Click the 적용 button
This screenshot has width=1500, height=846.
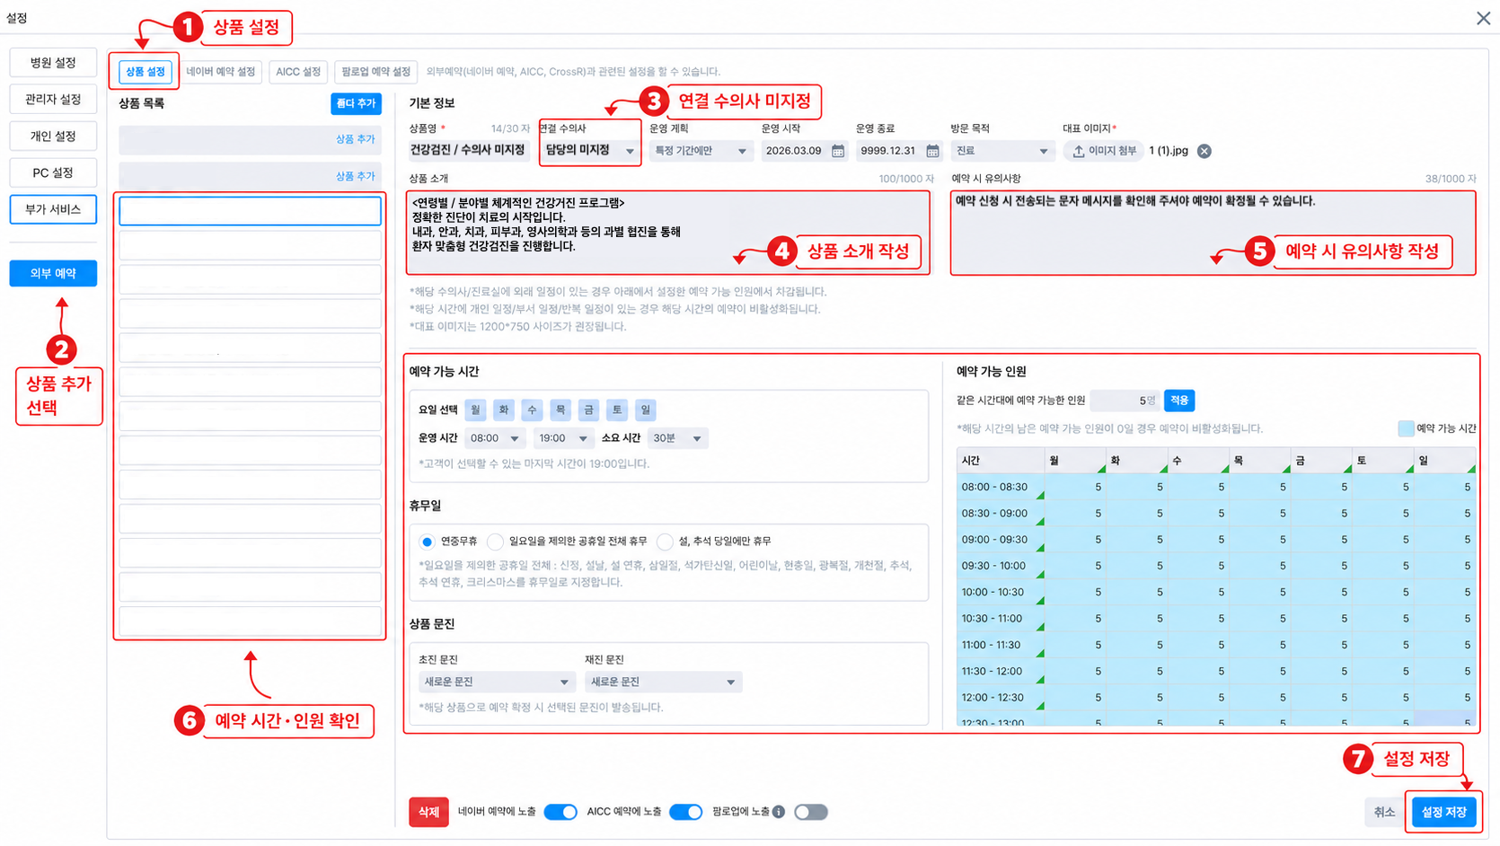pyautogui.click(x=1179, y=401)
